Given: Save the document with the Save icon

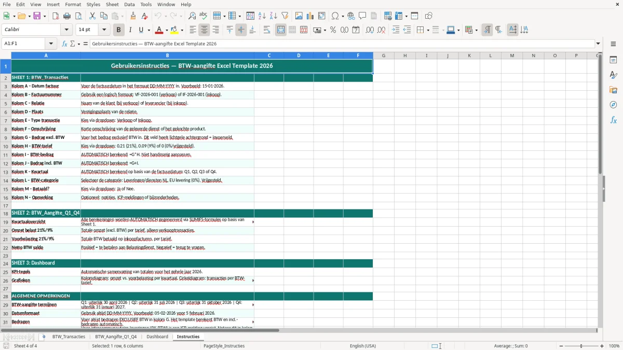Looking at the screenshot, I should [37, 16].
